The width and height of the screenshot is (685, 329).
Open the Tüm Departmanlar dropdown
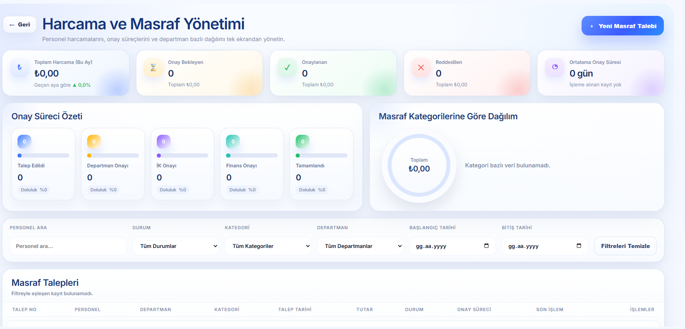click(x=360, y=246)
